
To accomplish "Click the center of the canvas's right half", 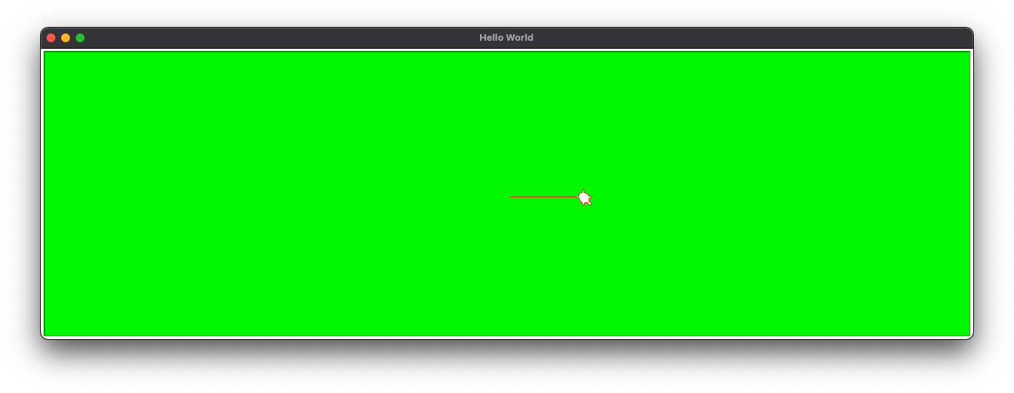I will 739,194.
